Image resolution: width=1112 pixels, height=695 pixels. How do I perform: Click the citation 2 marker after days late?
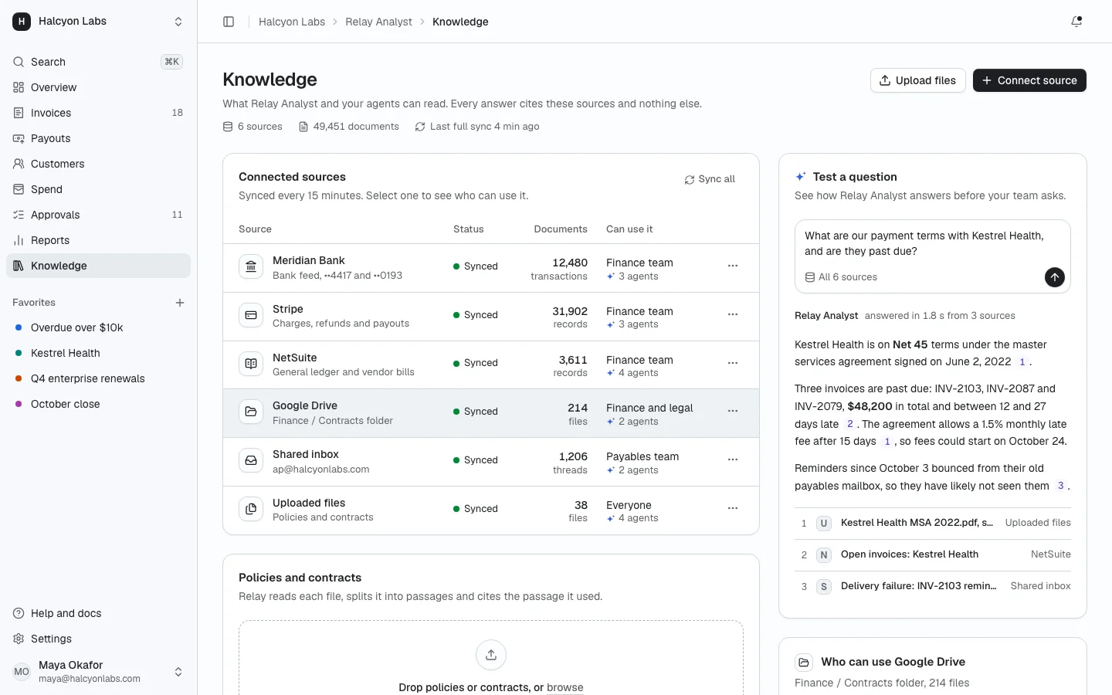point(850,424)
